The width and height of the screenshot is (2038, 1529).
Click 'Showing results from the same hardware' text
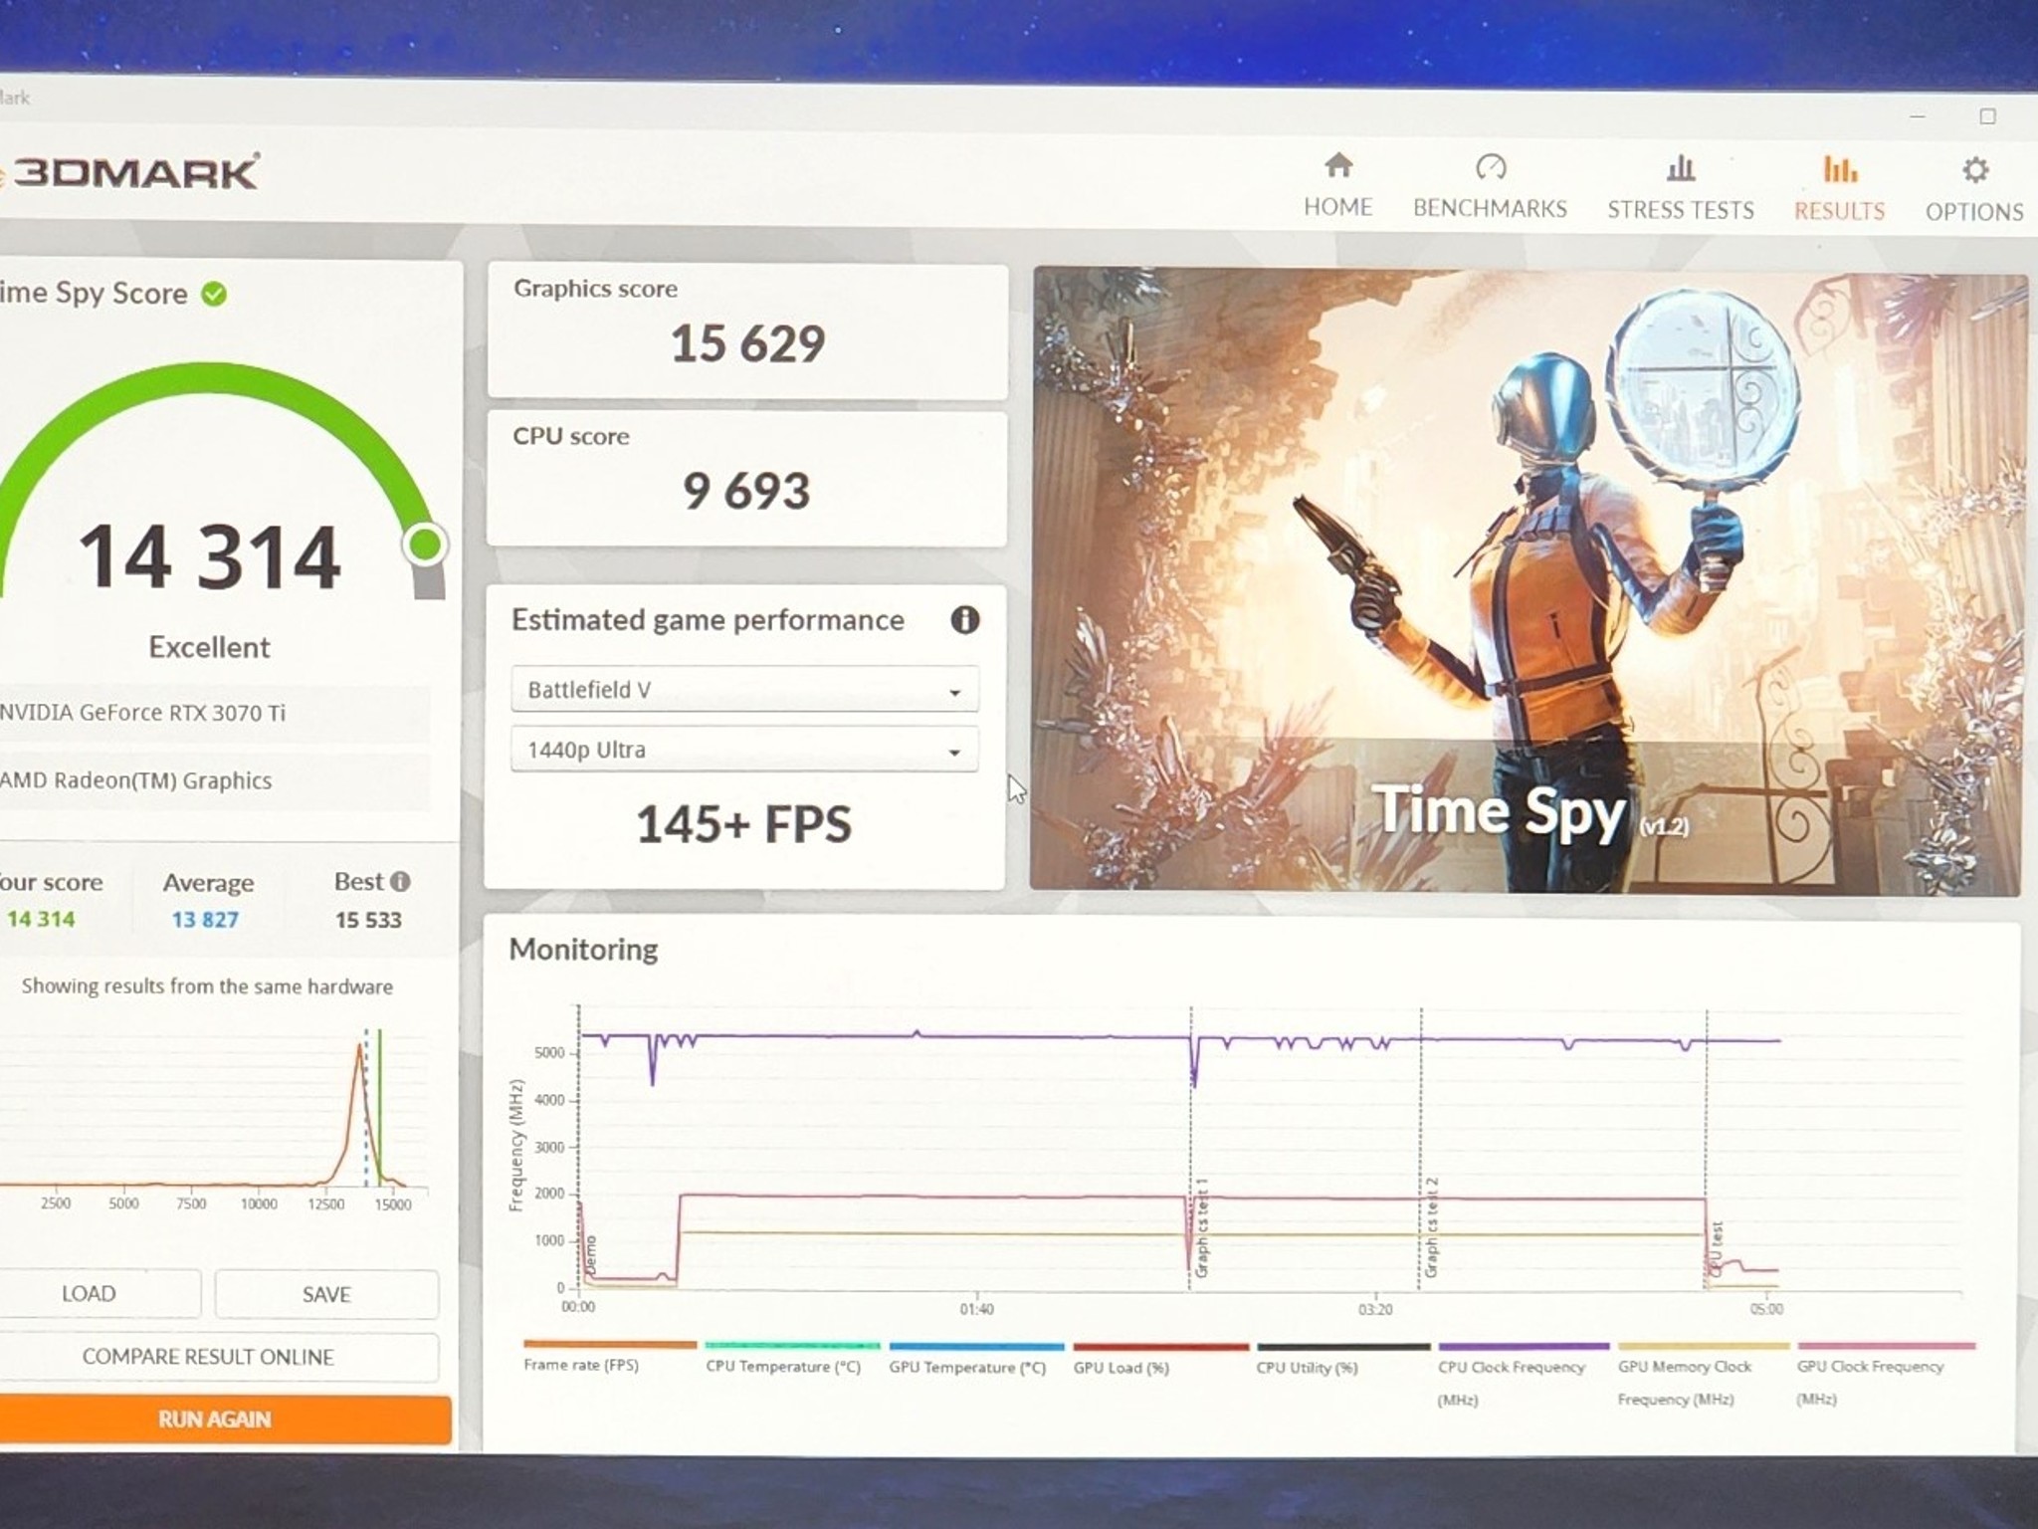(x=207, y=986)
